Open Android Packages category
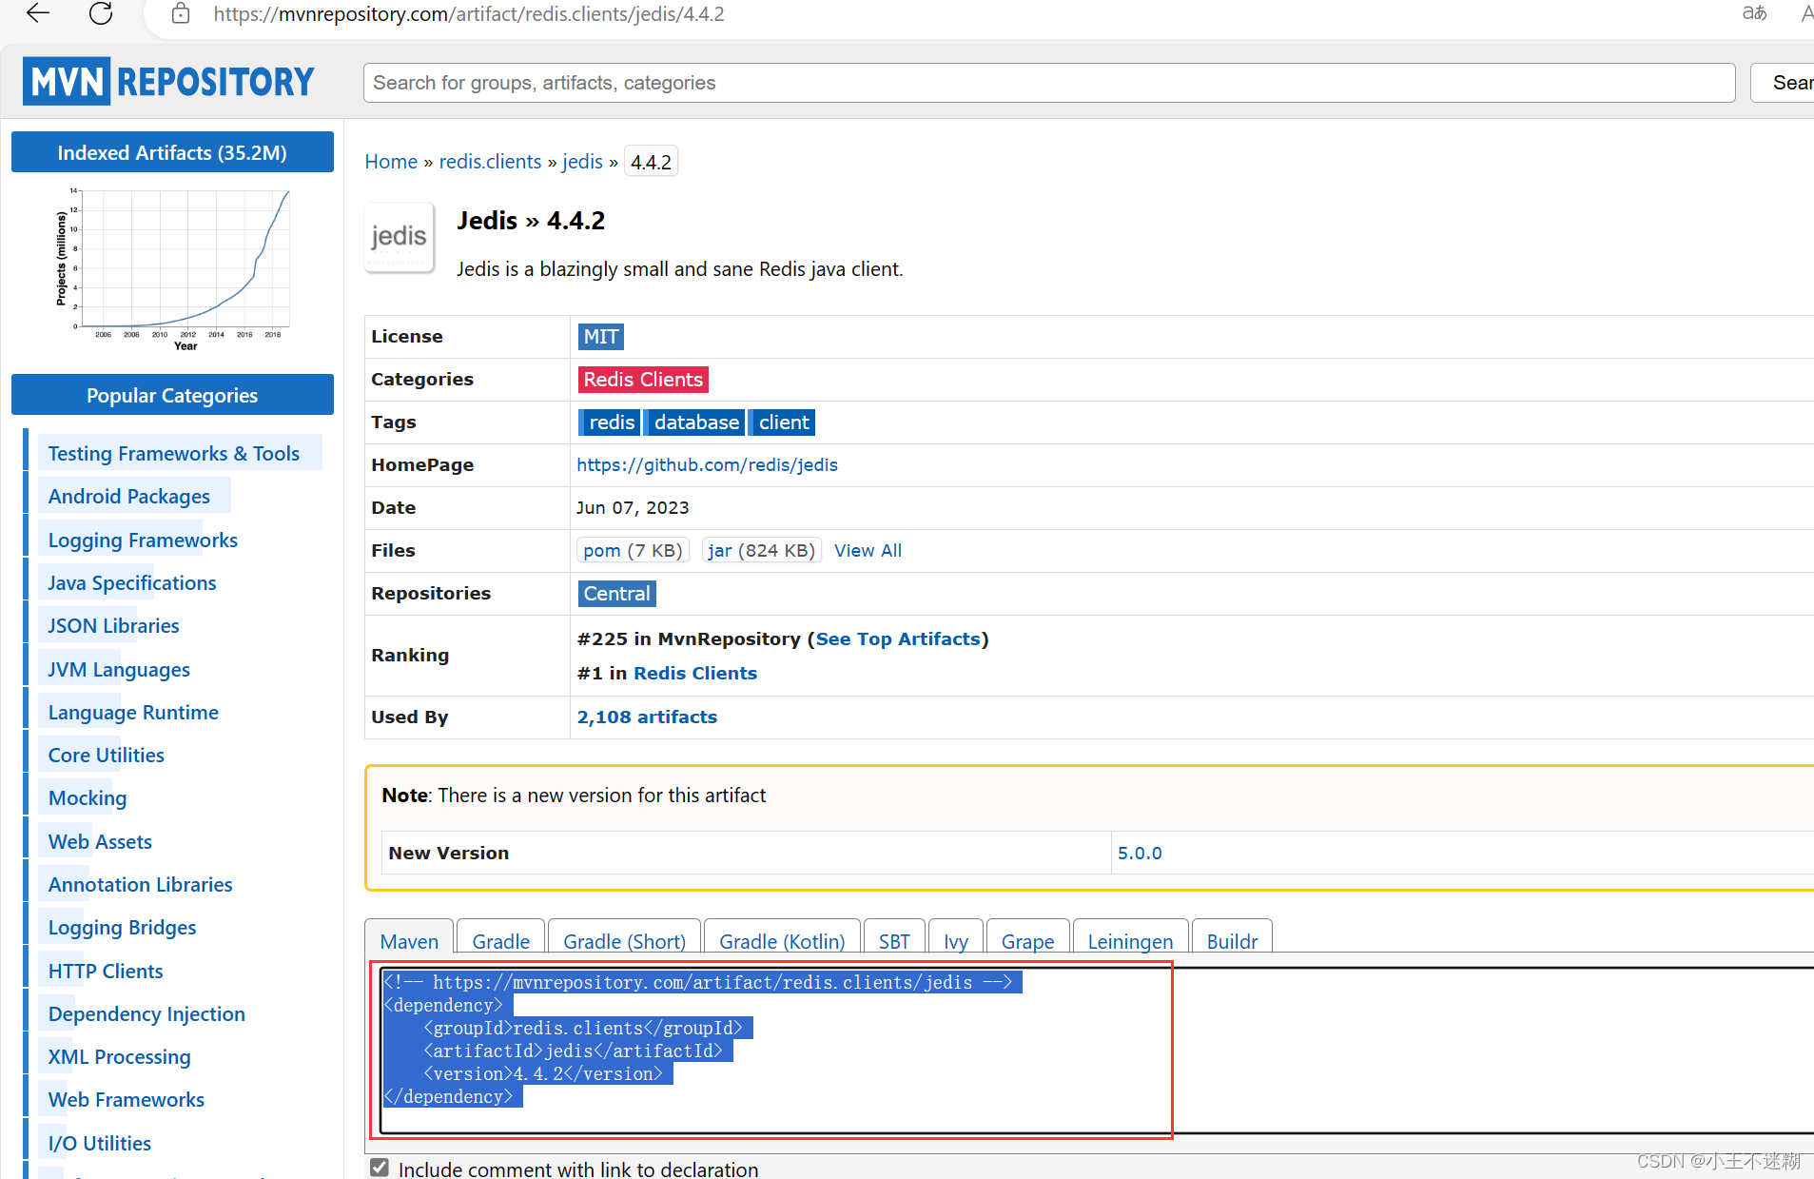 coord(129,496)
